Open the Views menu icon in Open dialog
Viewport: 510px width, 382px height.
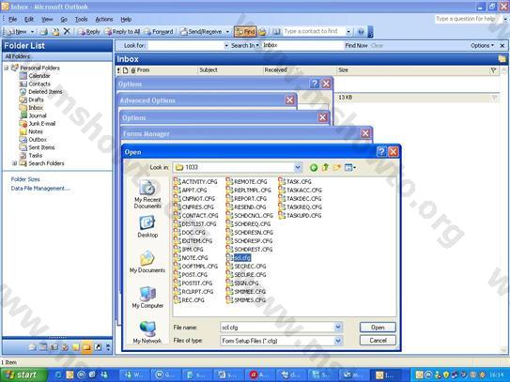point(350,167)
